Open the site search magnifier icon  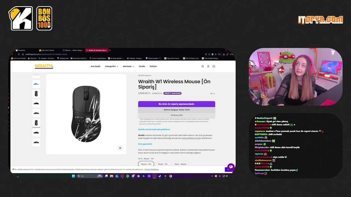203,66
